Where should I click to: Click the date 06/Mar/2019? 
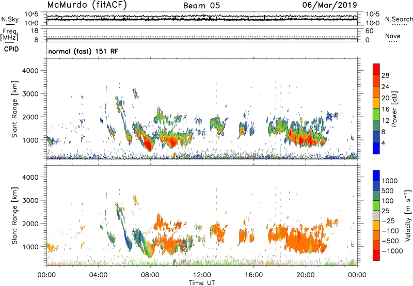click(329, 5)
